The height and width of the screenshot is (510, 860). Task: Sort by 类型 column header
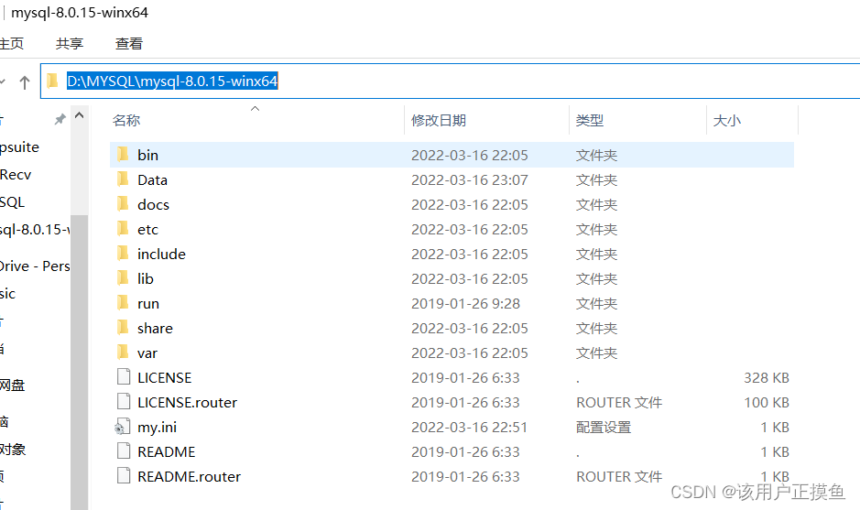pos(590,120)
